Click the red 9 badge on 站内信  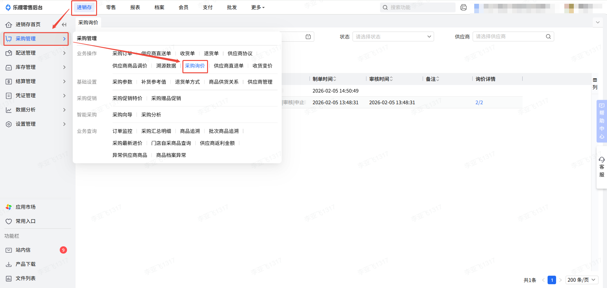pos(63,250)
